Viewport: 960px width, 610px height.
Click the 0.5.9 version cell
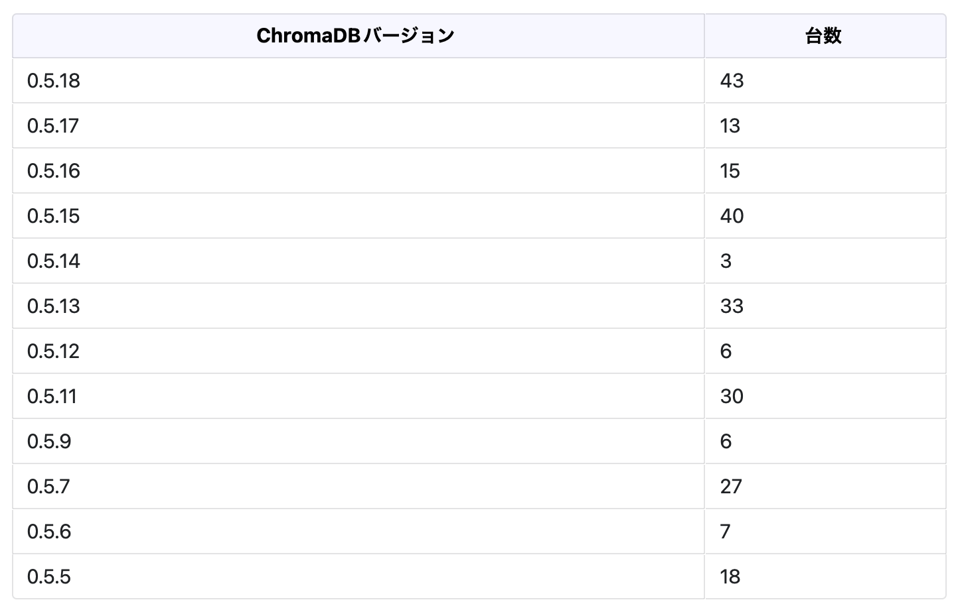tap(49, 442)
